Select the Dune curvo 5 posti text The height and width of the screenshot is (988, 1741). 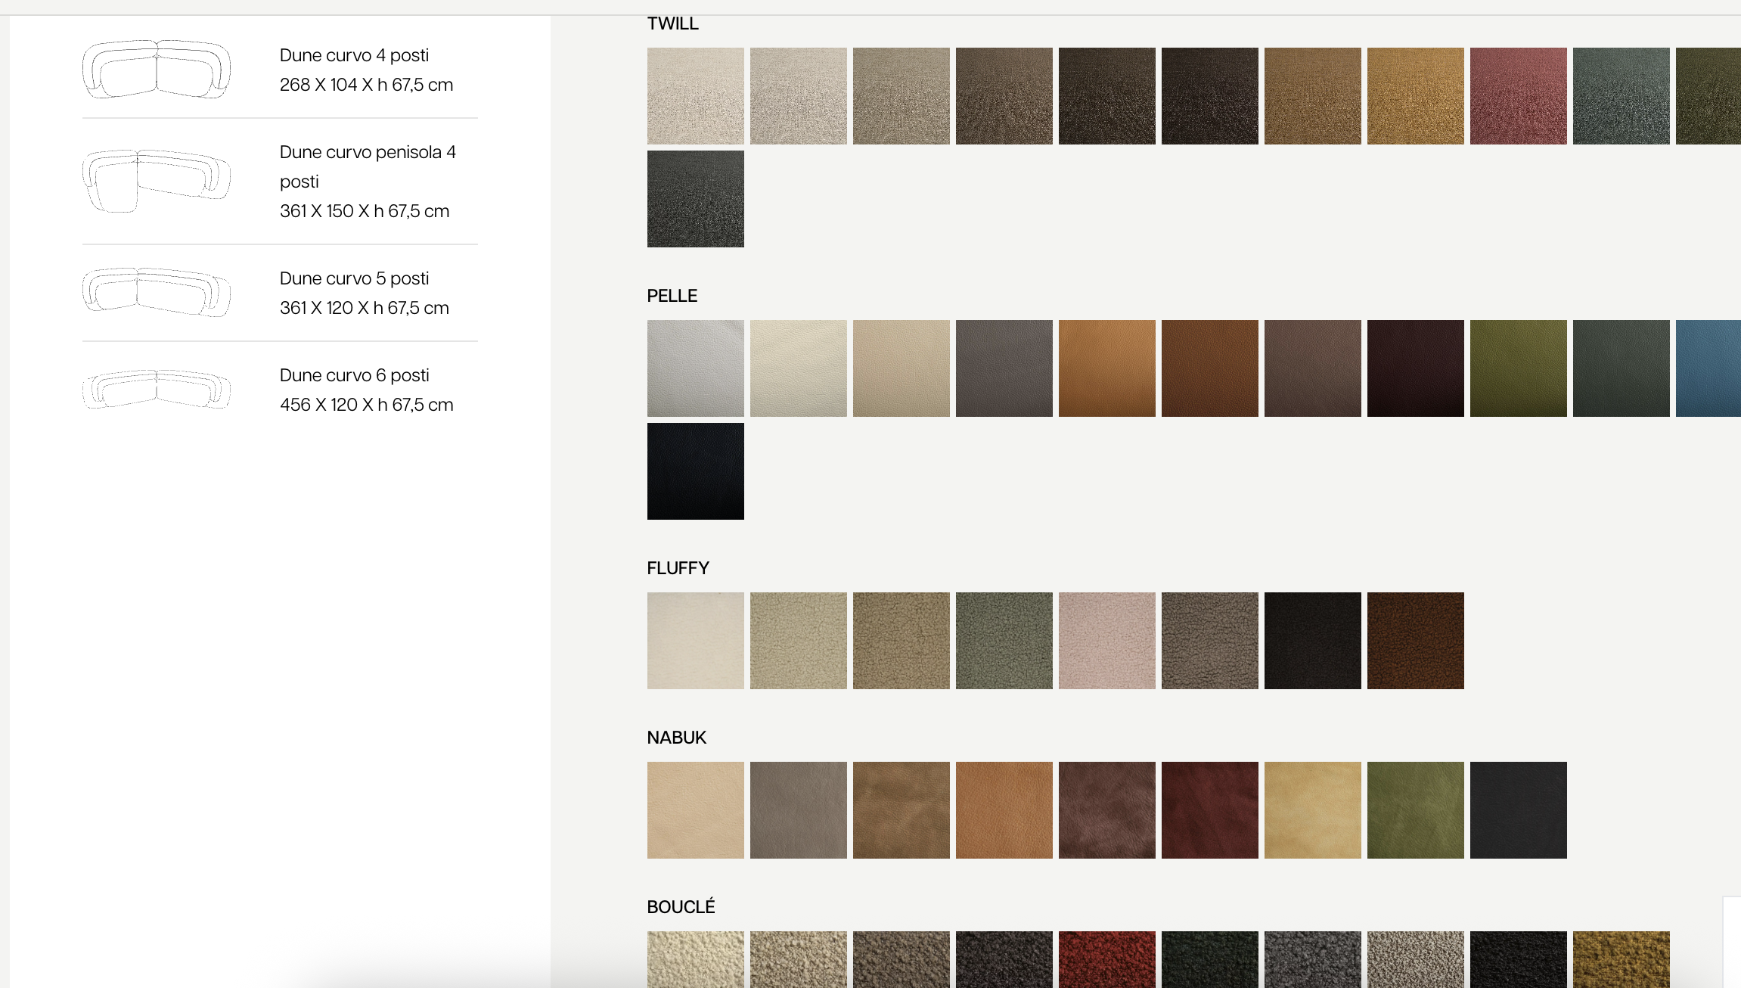click(354, 278)
